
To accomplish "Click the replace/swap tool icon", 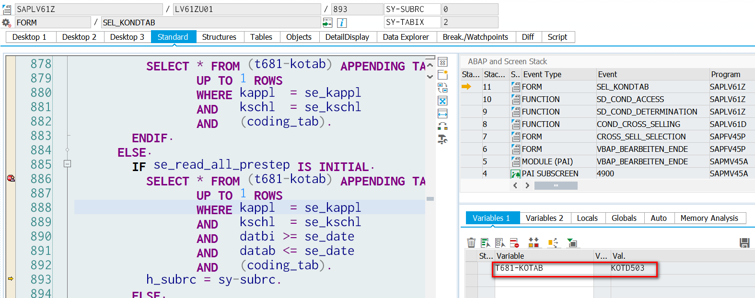I will click(442, 88).
